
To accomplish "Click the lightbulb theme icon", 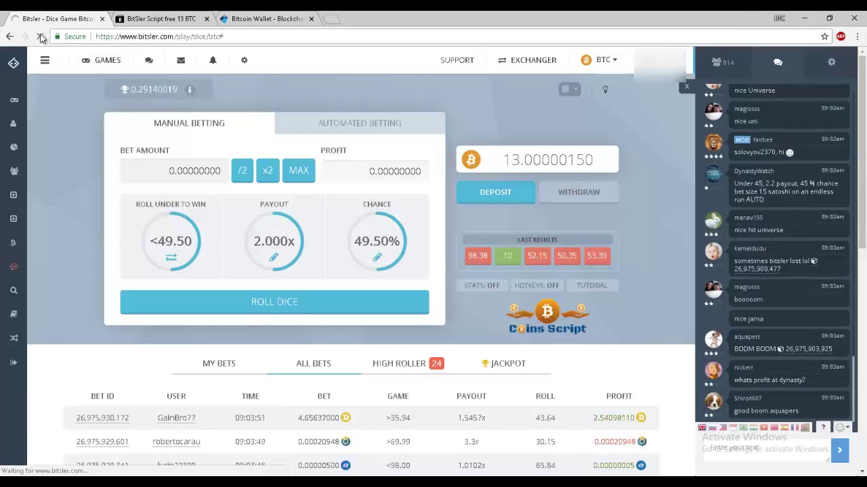I will tap(606, 89).
